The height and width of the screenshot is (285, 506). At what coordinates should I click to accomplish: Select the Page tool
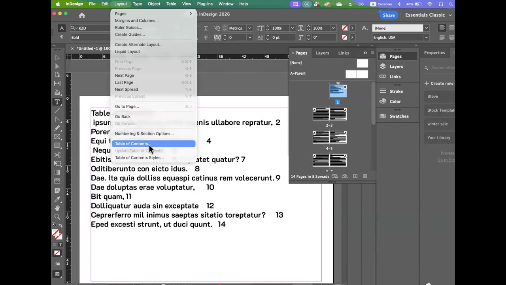click(x=57, y=75)
